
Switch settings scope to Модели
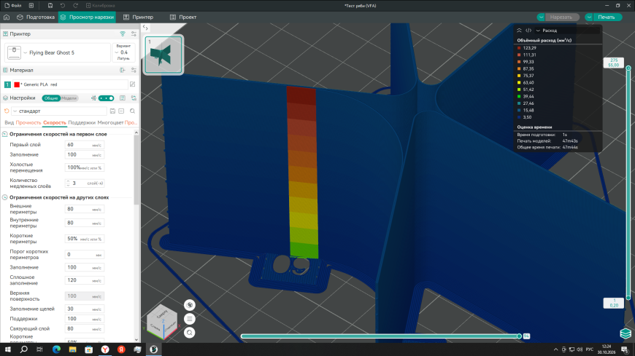coord(69,98)
